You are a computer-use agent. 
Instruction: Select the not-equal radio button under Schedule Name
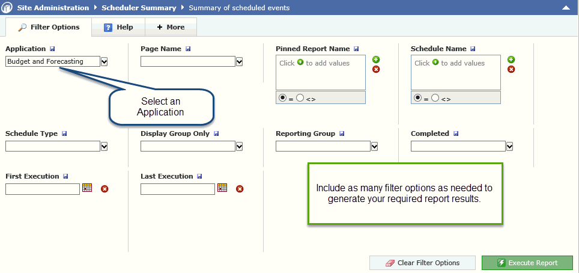click(435, 97)
